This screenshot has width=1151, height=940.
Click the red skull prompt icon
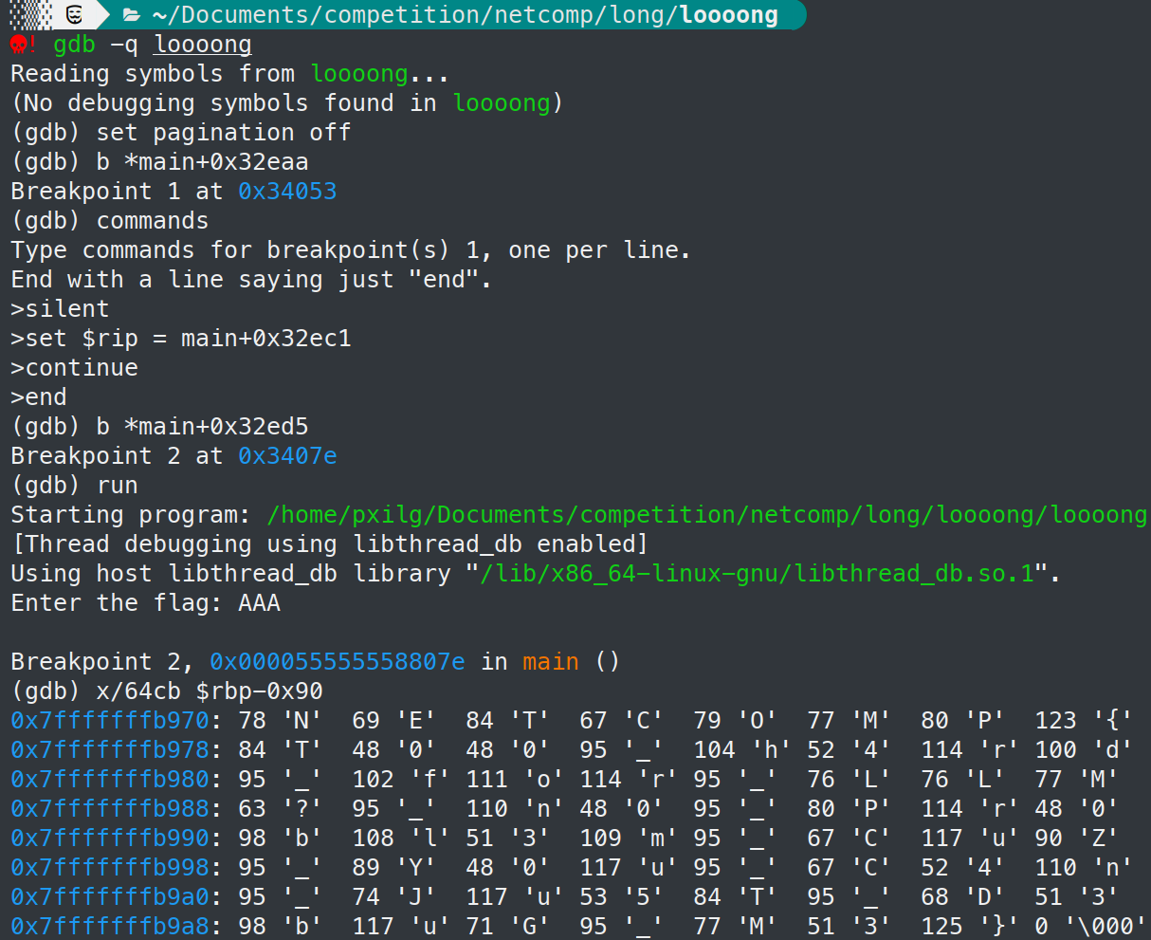pos(18,45)
